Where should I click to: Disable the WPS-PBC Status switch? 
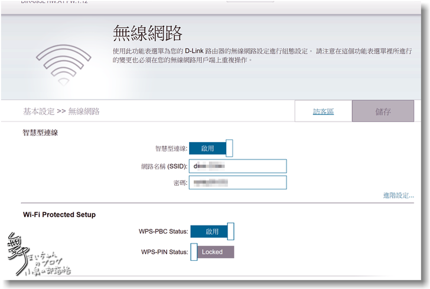[212, 232]
